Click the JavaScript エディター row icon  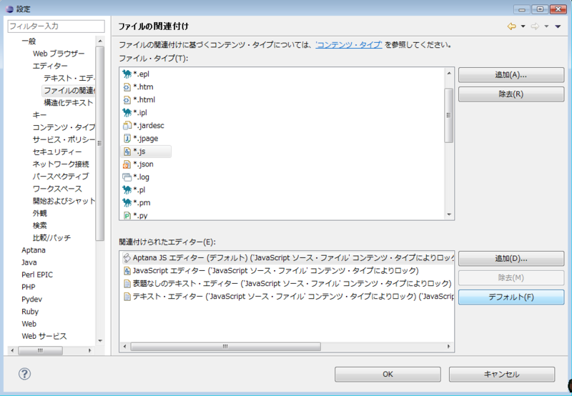127,271
